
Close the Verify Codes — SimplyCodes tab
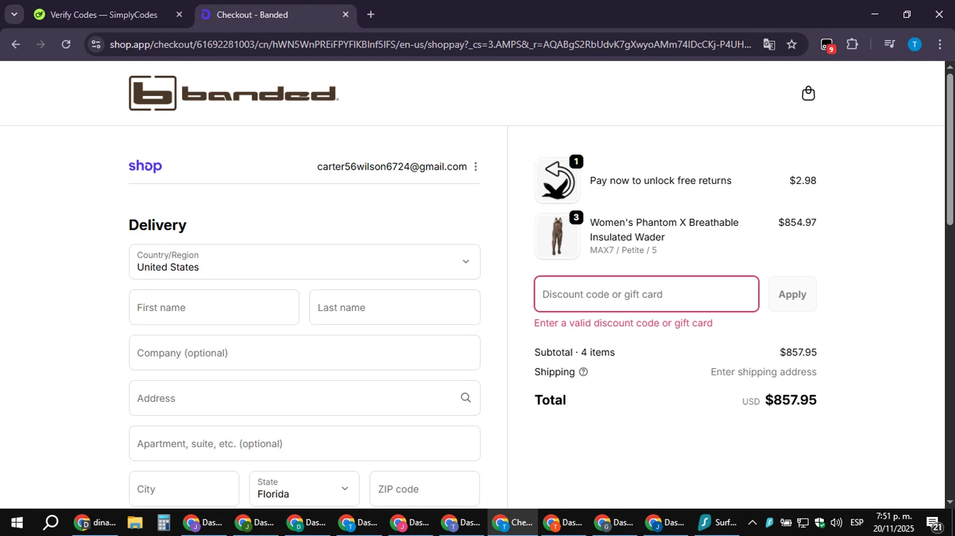click(179, 14)
